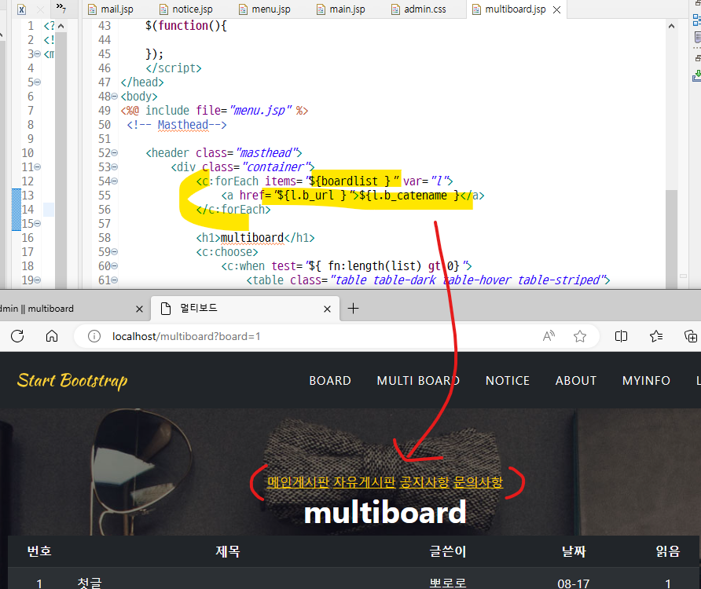Collapse the c:forEach fold at line 54

[x=115, y=181]
